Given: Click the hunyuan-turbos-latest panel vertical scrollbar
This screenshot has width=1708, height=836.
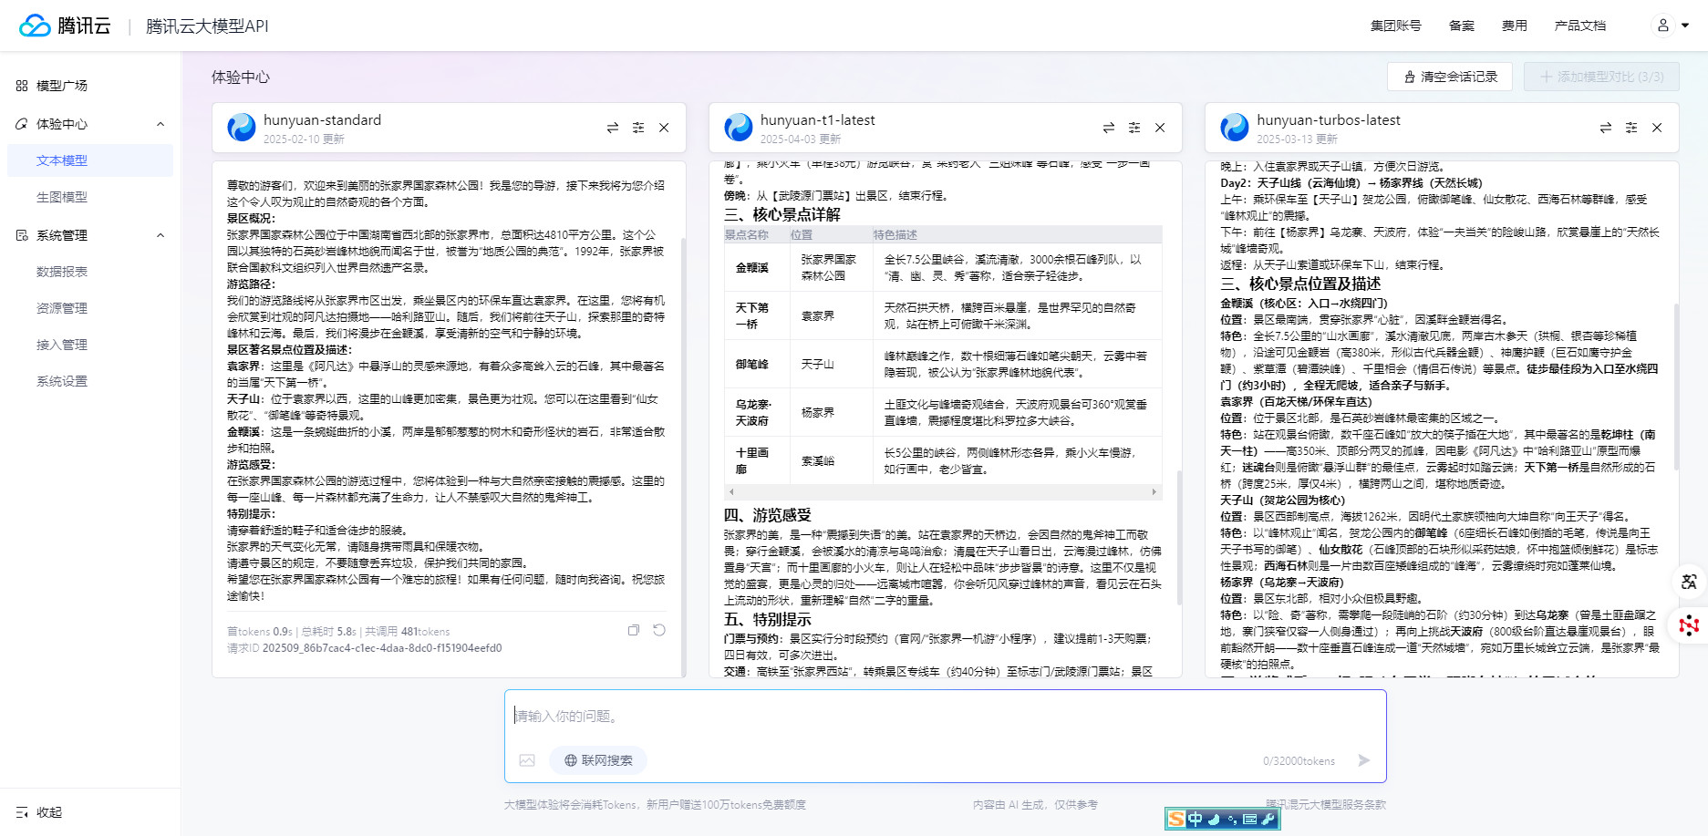Looking at the screenshot, I should point(1676,387).
